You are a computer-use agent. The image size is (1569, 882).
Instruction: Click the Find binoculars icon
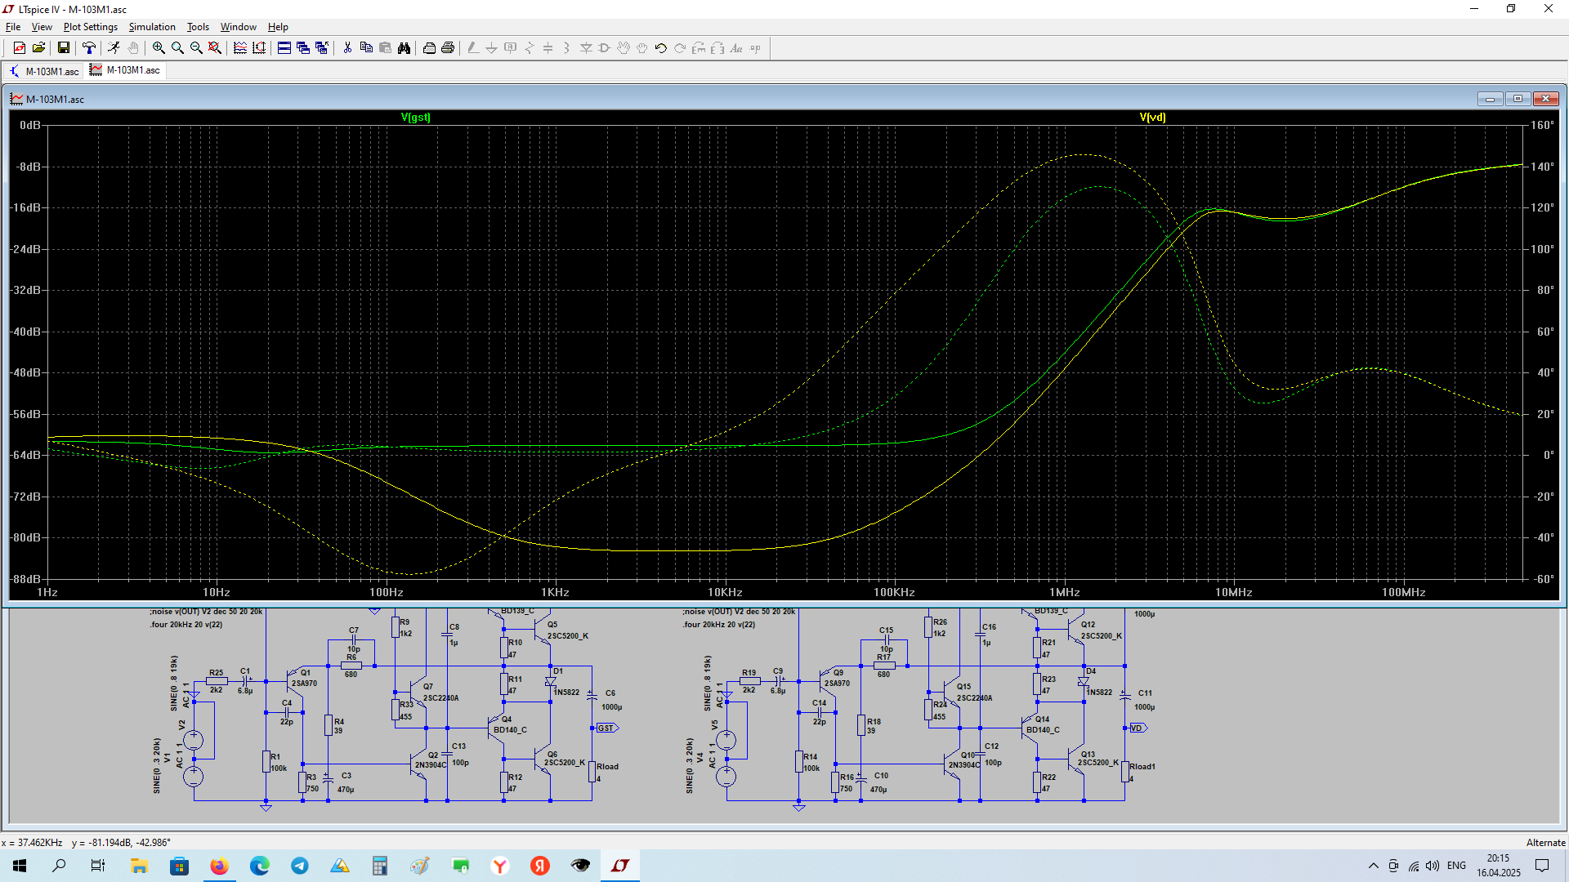click(404, 48)
